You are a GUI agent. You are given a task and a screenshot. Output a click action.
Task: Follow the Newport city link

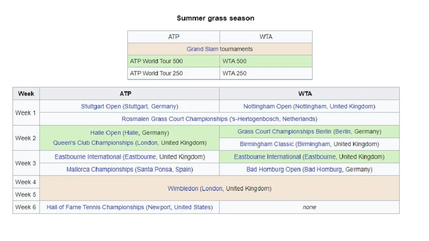coord(159,207)
